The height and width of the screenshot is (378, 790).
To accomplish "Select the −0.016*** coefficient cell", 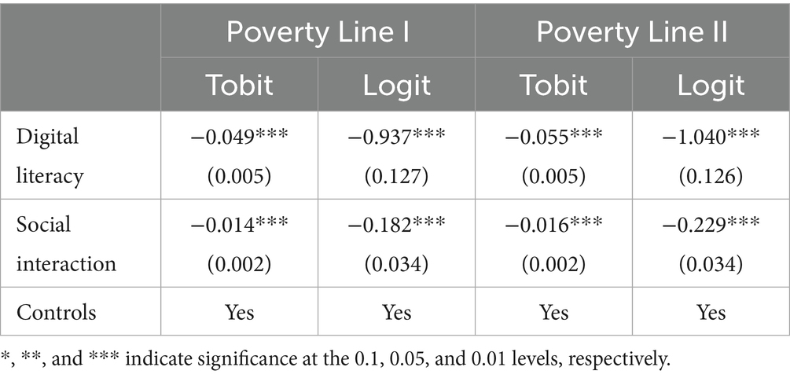I will pyautogui.click(x=553, y=226).
